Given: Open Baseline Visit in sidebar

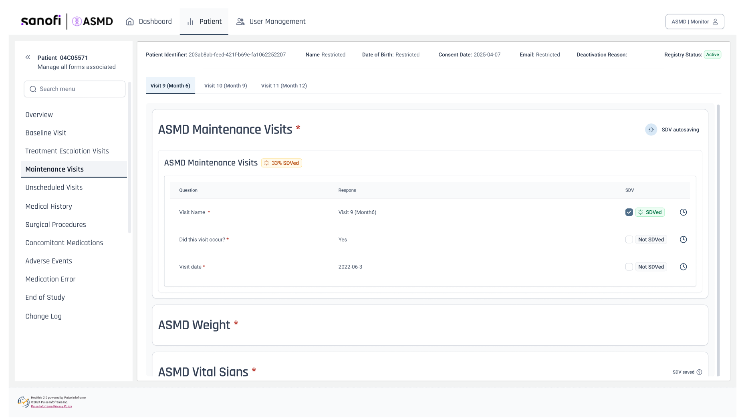Looking at the screenshot, I should [x=46, y=133].
